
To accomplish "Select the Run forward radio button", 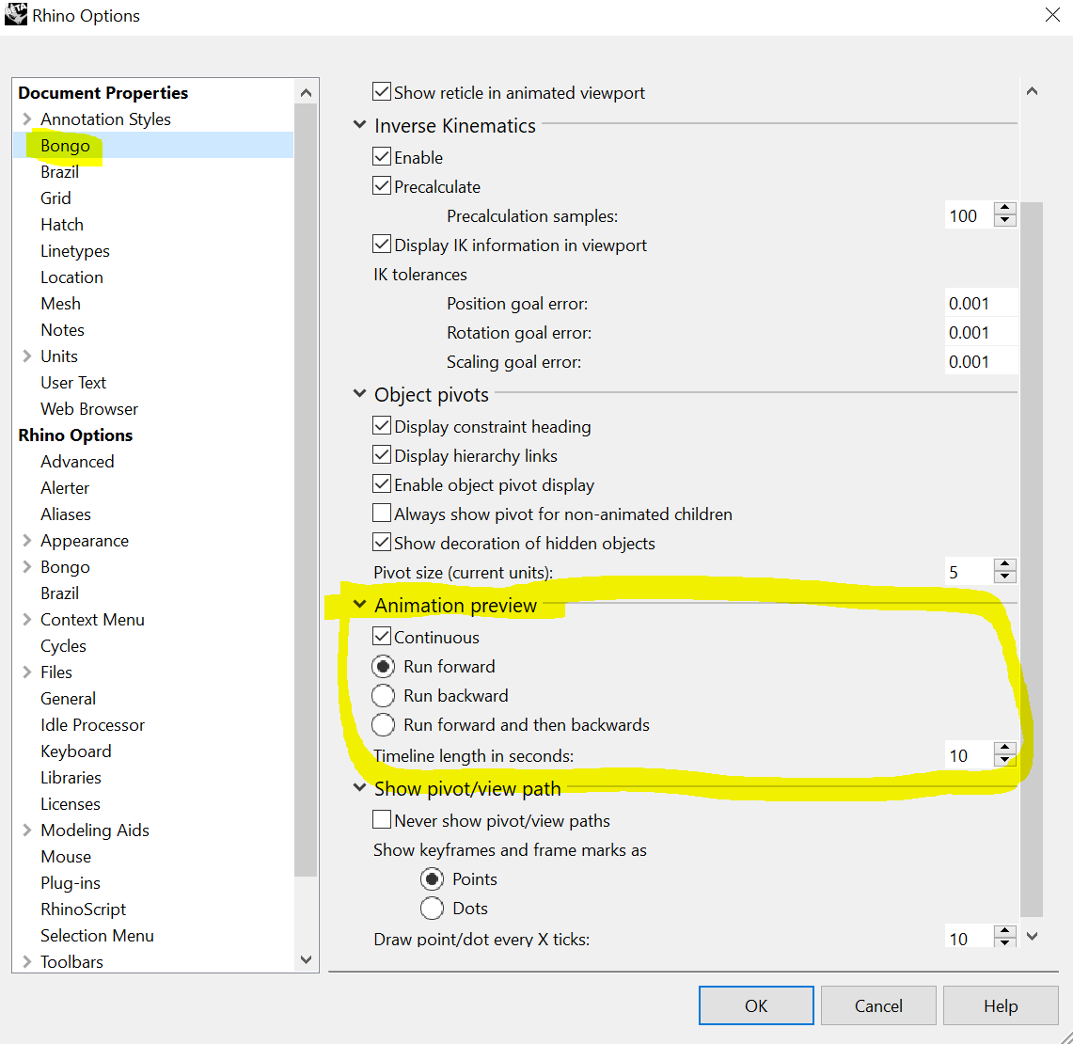I will (x=384, y=666).
